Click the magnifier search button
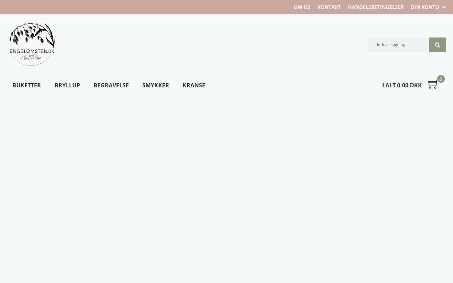This screenshot has height=283, width=453. [437, 45]
